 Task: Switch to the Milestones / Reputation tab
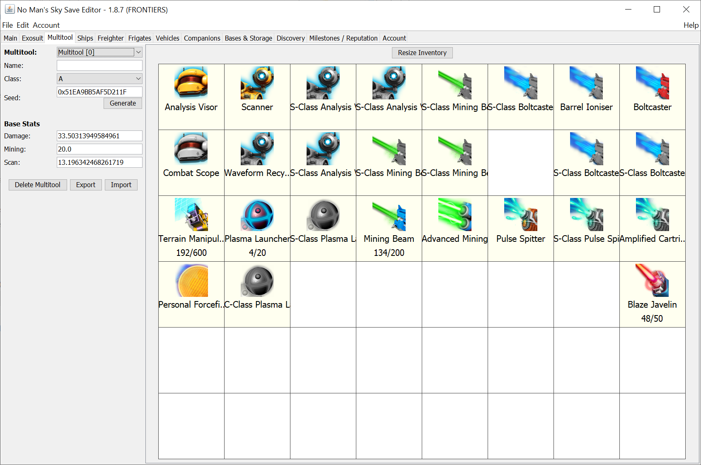point(343,38)
